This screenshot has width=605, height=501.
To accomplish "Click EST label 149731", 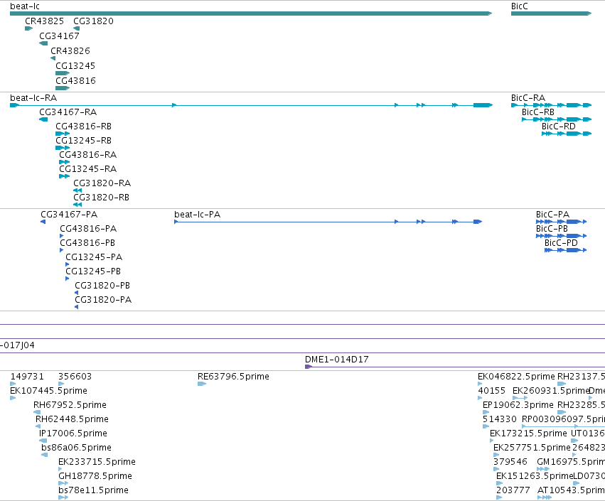I will [27, 377].
